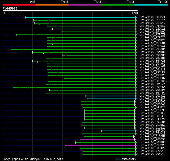Image resolution: width=170 pixels, height=161 pixels.
Task: Click the white AV645073 query ruler bar
Action: click(70, 11)
